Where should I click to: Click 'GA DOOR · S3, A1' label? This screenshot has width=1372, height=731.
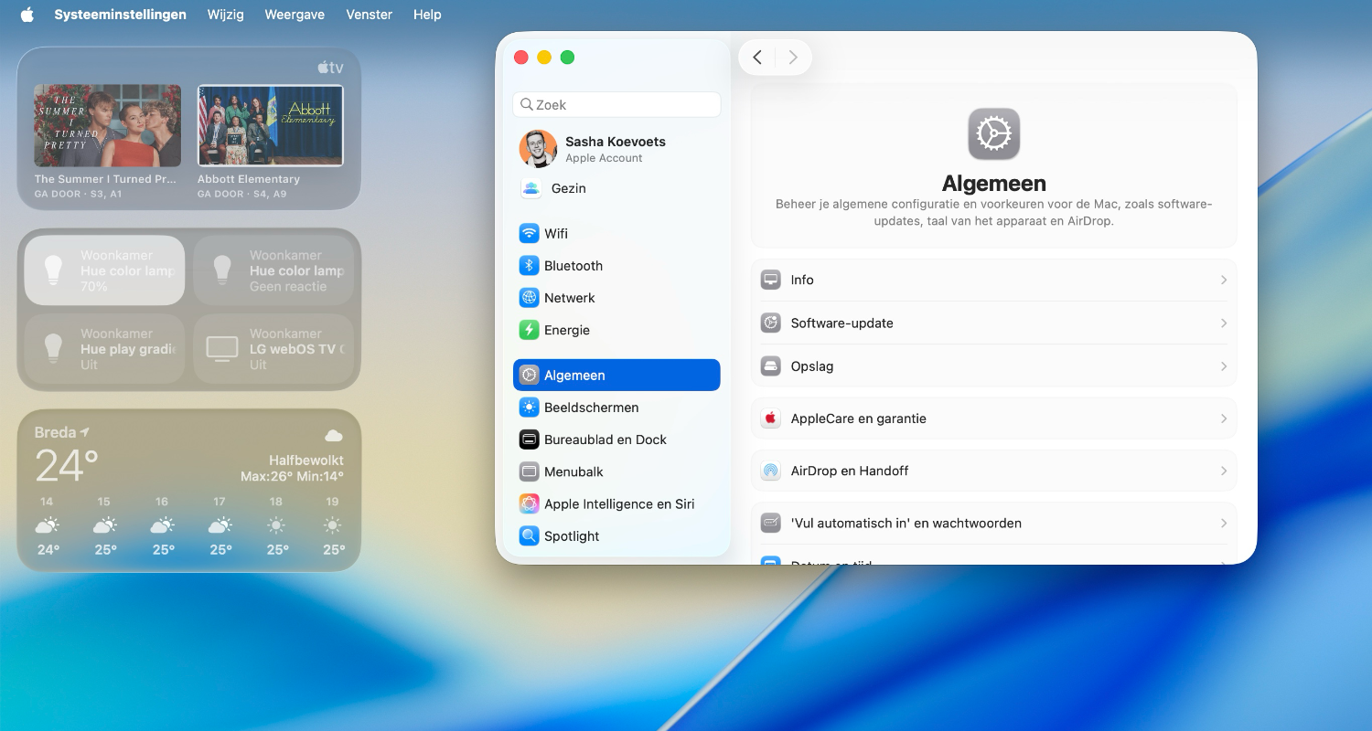point(78,194)
